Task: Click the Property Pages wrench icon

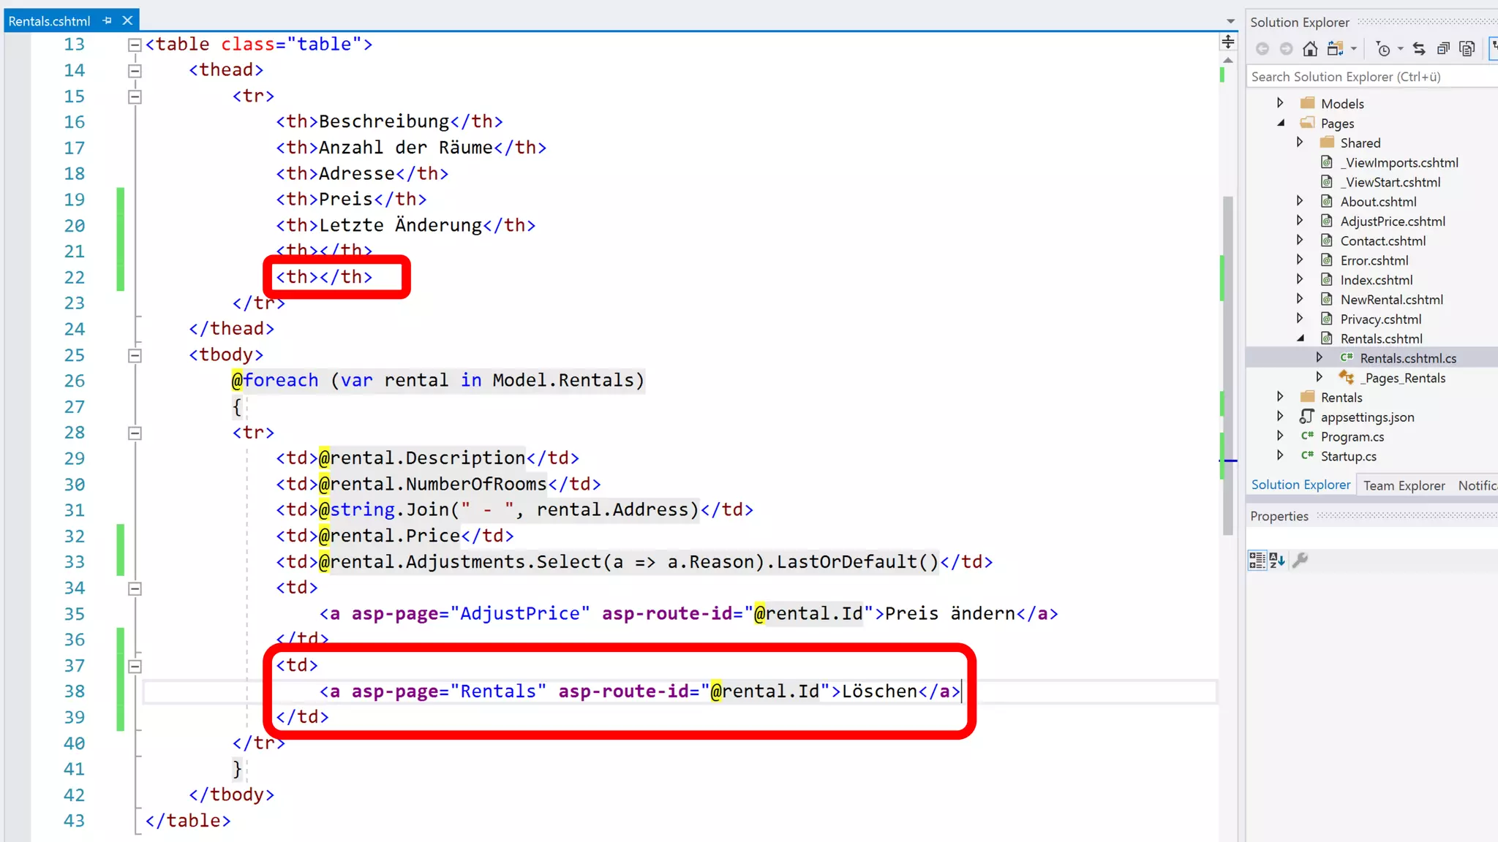Action: point(1300,561)
